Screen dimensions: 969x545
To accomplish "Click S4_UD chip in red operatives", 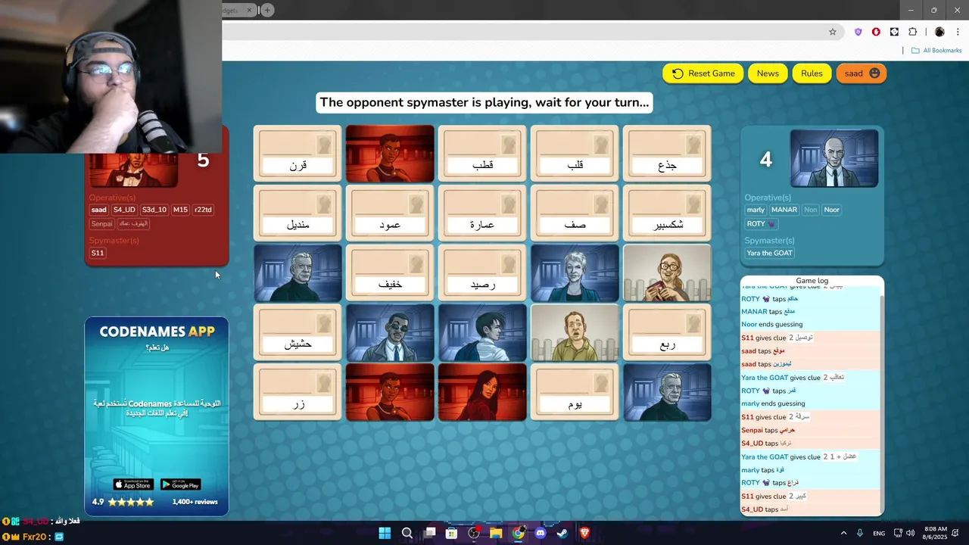I will click(x=124, y=210).
